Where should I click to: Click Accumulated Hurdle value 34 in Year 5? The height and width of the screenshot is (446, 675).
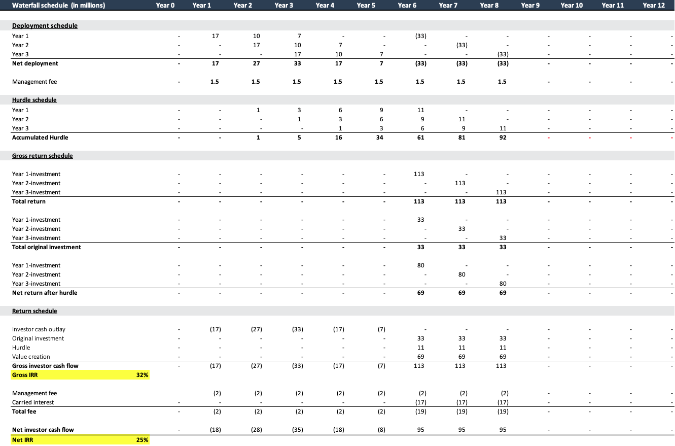click(379, 138)
